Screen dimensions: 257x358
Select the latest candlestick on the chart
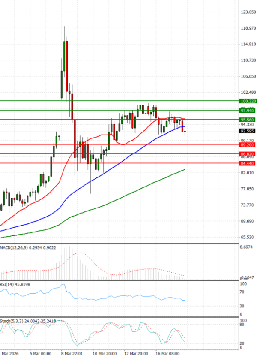[x=185, y=132]
